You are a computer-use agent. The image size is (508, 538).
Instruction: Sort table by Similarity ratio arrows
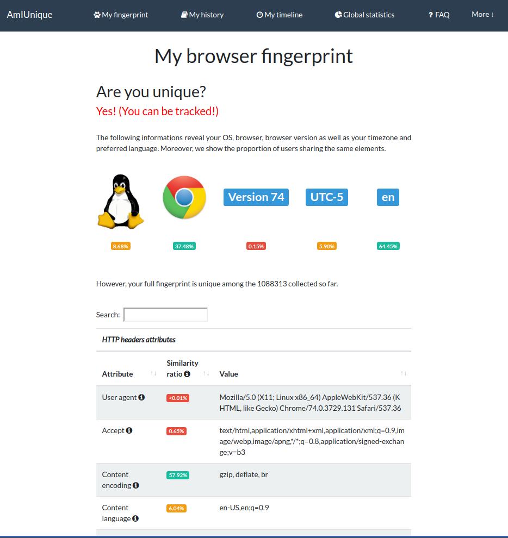[x=207, y=373]
